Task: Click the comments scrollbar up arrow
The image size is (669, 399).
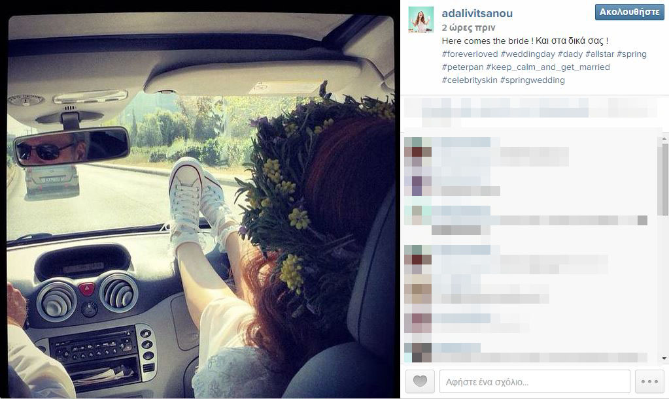Action: click(x=664, y=139)
